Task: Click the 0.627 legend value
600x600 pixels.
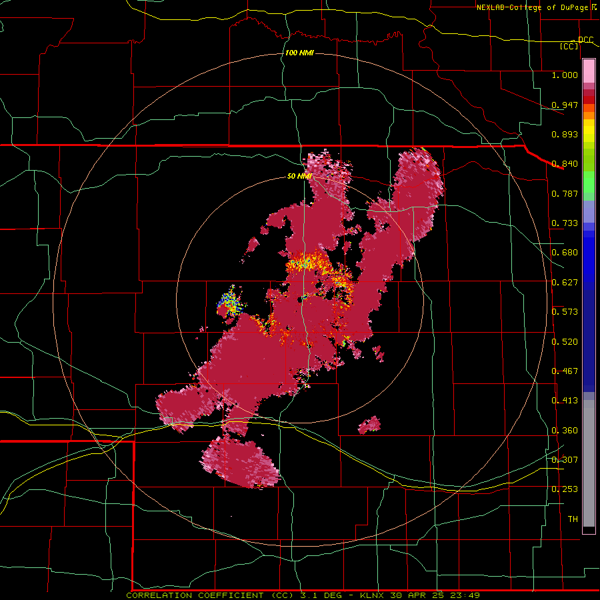Action: (x=565, y=283)
